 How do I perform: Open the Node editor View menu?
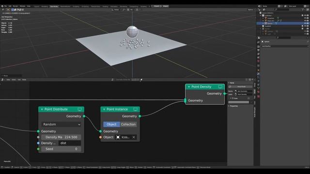pyautogui.click(x=8, y=80)
